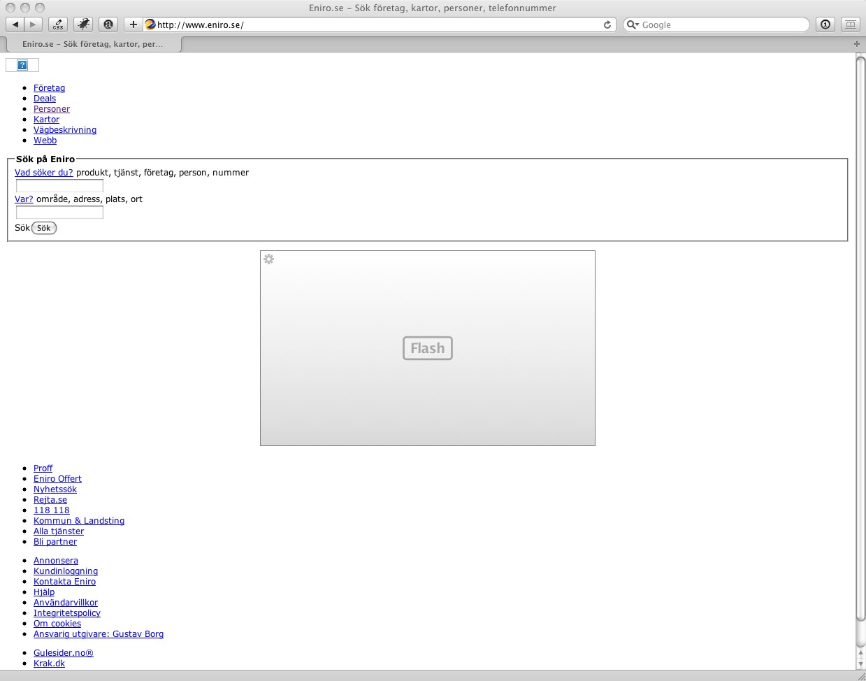Open the Webb link
The image size is (866, 681).
click(x=45, y=141)
